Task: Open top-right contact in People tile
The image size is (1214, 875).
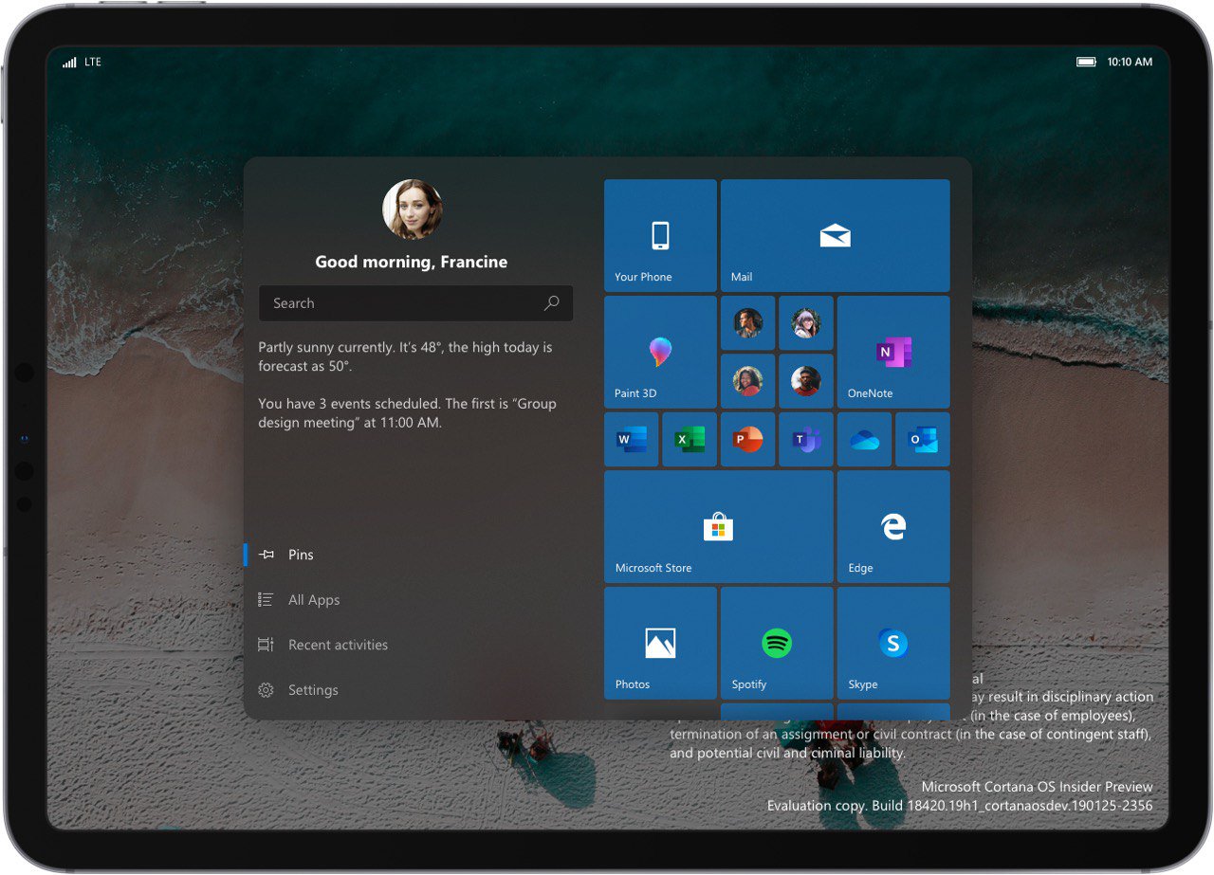Action: pos(806,323)
